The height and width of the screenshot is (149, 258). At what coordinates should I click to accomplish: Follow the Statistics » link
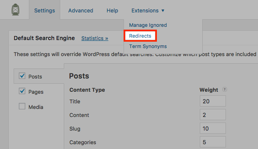(95, 38)
